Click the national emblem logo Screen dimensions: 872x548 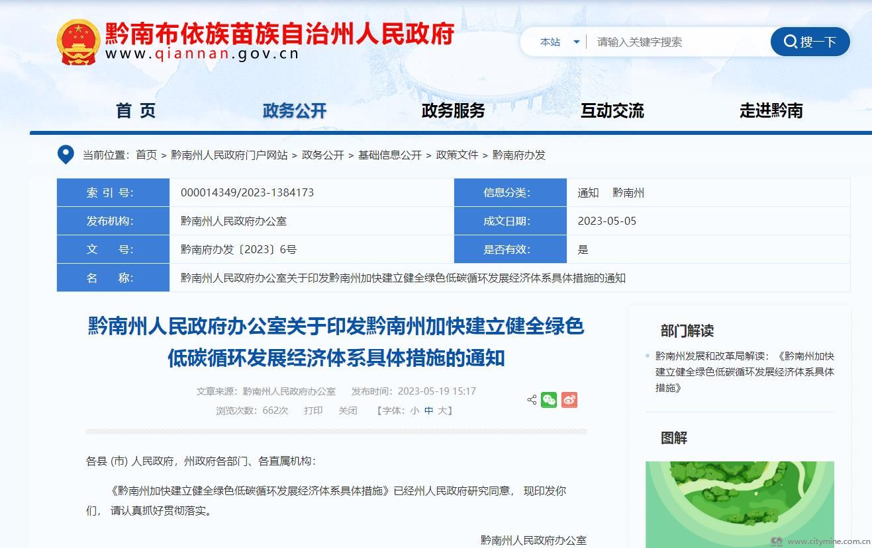pos(78,42)
